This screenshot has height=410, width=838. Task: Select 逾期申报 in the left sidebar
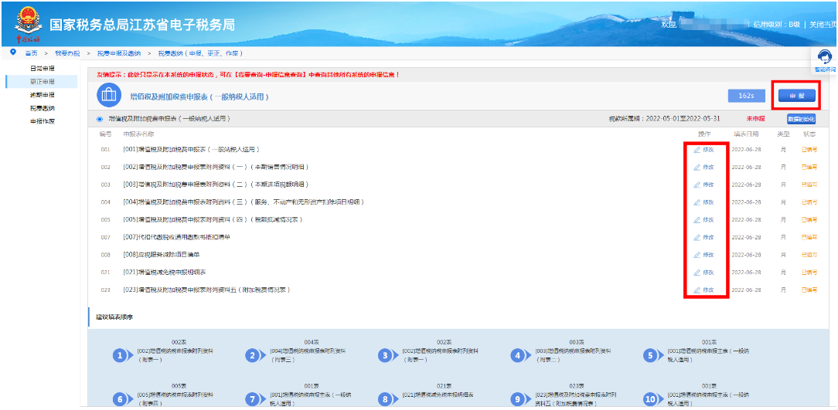(x=42, y=95)
